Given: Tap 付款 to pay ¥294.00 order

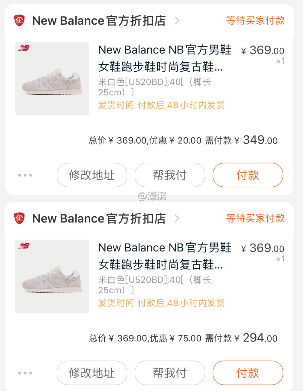Looking at the screenshot, I should (248, 373).
